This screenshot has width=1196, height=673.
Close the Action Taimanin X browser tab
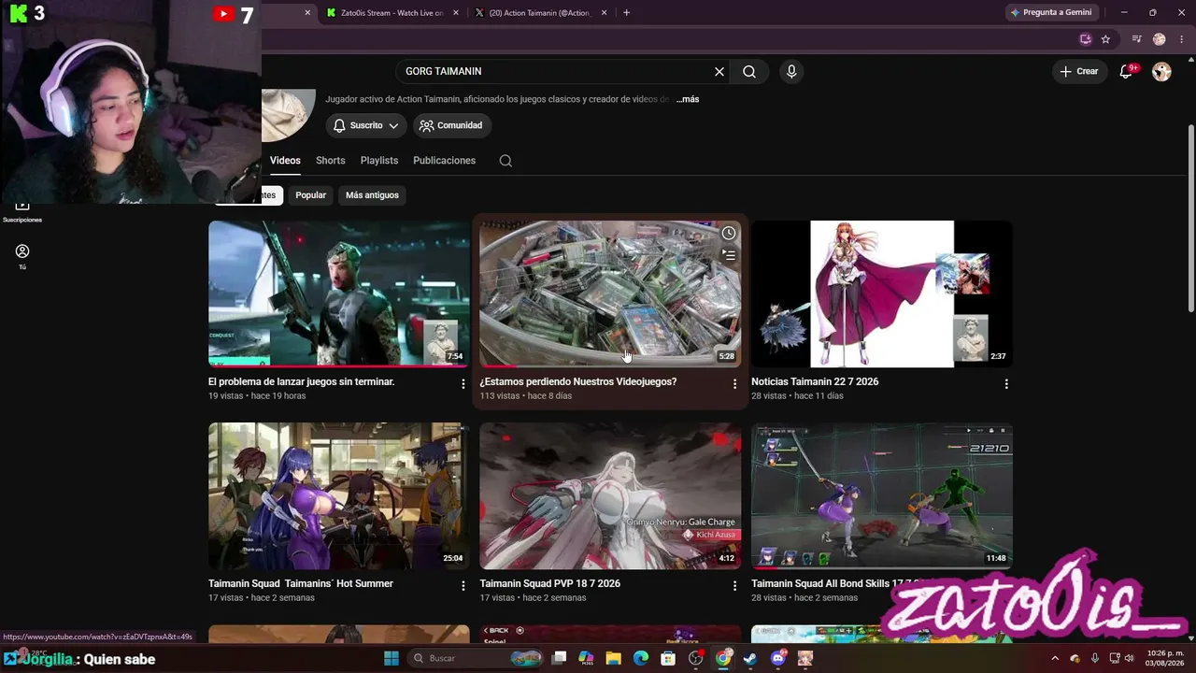tap(604, 13)
